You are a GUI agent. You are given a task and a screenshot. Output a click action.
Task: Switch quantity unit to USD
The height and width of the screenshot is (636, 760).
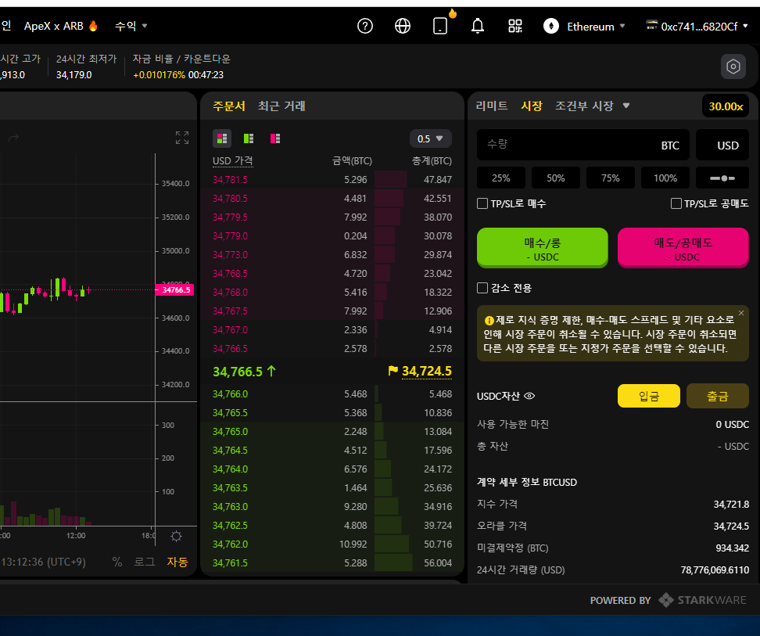coord(722,145)
